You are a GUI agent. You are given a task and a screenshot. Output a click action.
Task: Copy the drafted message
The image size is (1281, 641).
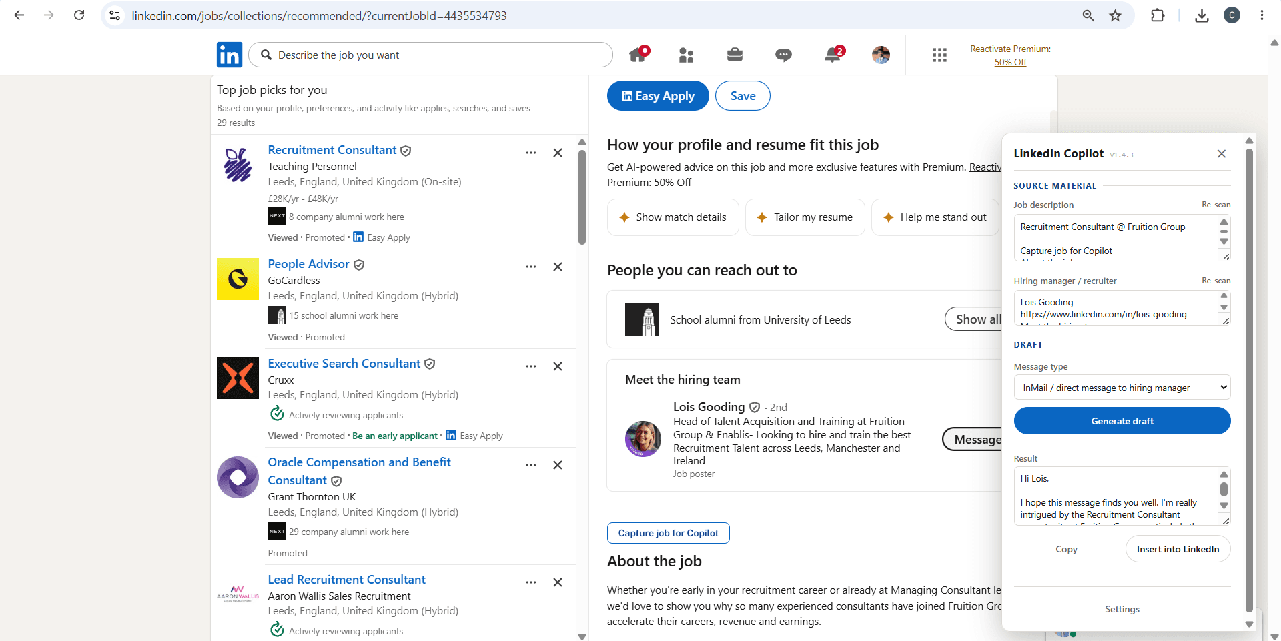(1066, 549)
